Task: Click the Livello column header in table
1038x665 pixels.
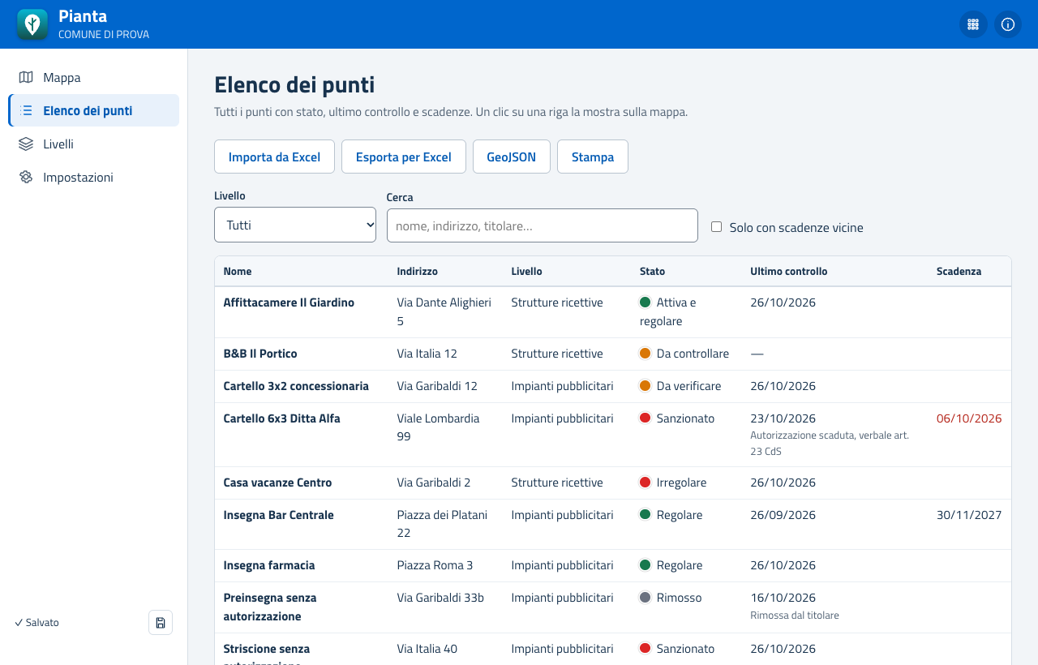Action: [527, 272]
